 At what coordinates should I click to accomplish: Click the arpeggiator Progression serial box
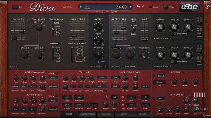coord(131,105)
